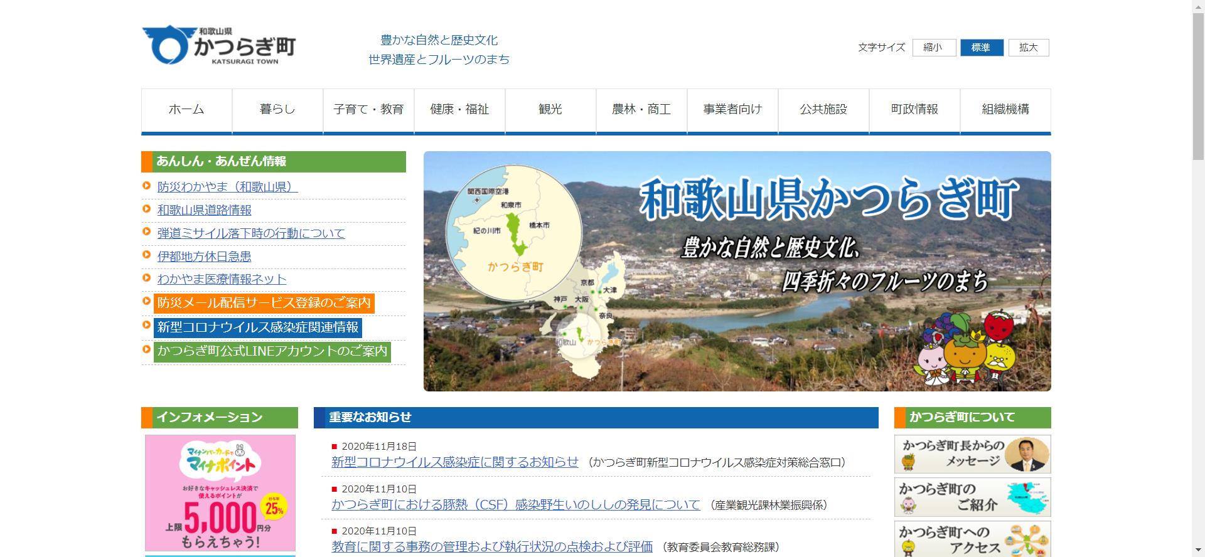The image size is (1205, 557).
Task: Open the 公共施設 menu item
Action: tap(823, 110)
